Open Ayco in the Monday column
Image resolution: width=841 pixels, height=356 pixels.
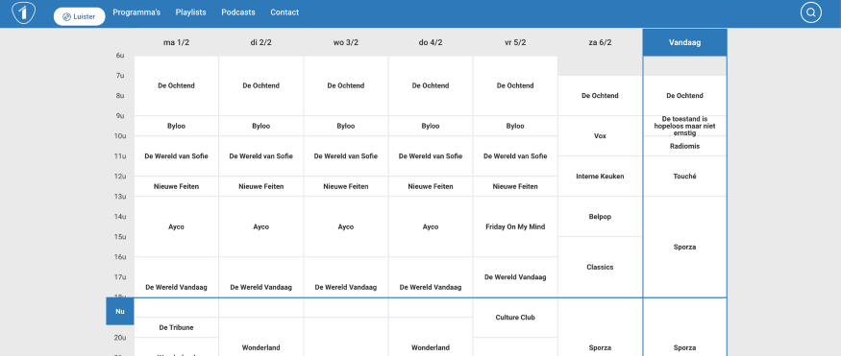tap(177, 226)
